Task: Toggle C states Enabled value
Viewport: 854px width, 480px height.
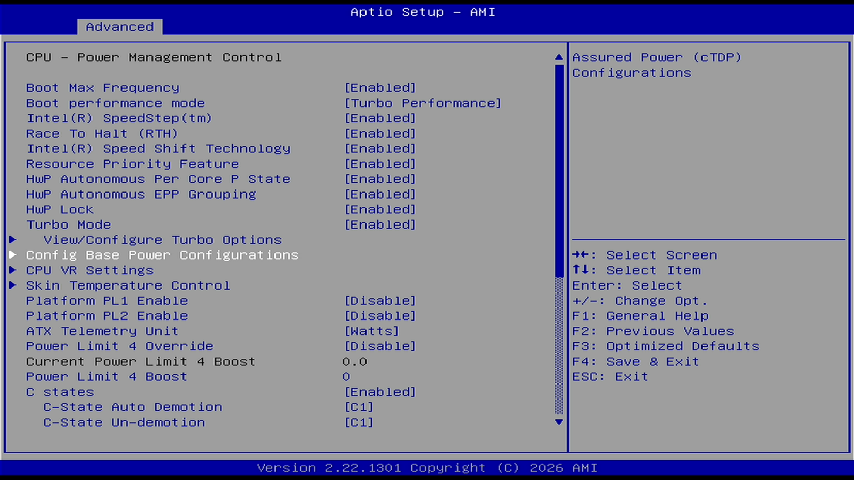Action: click(380, 392)
